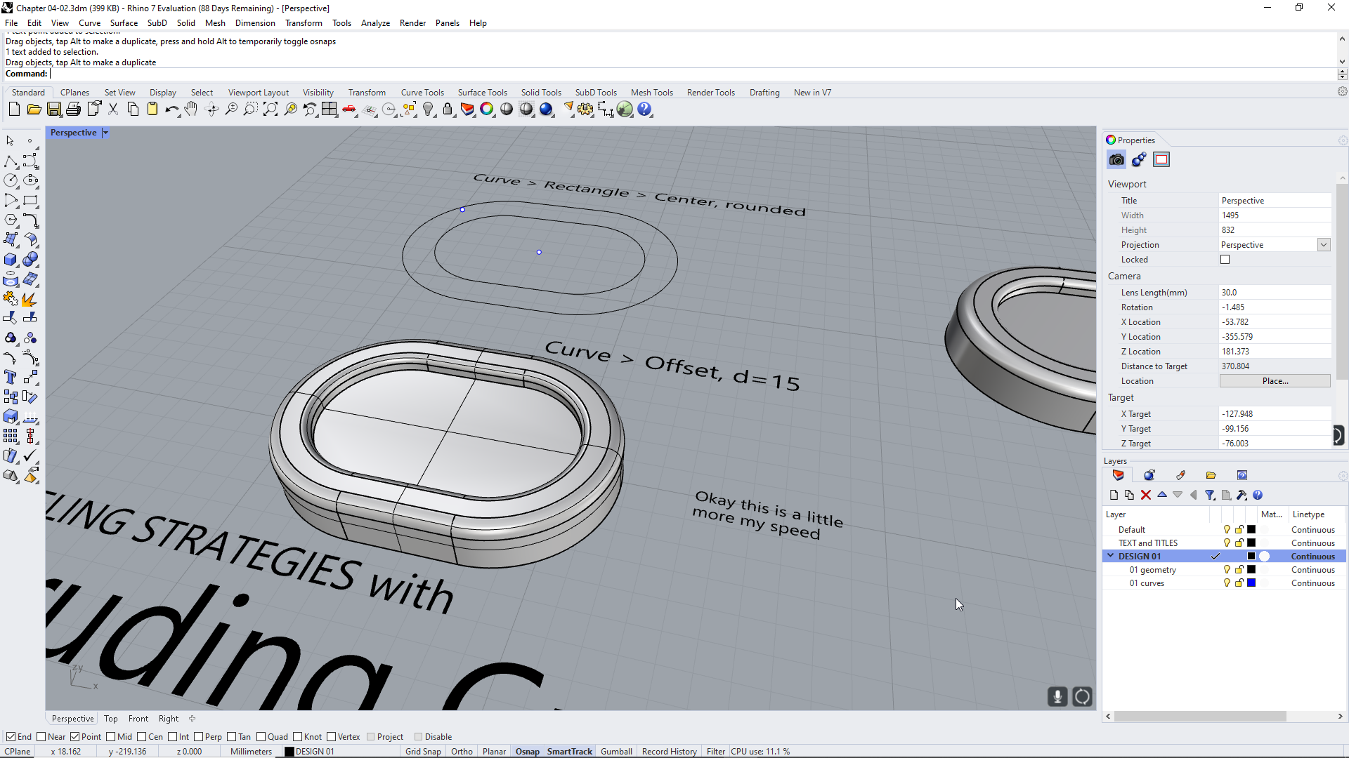Toggle Record History in status bar

pyautogui.click(x=669, y=752)
